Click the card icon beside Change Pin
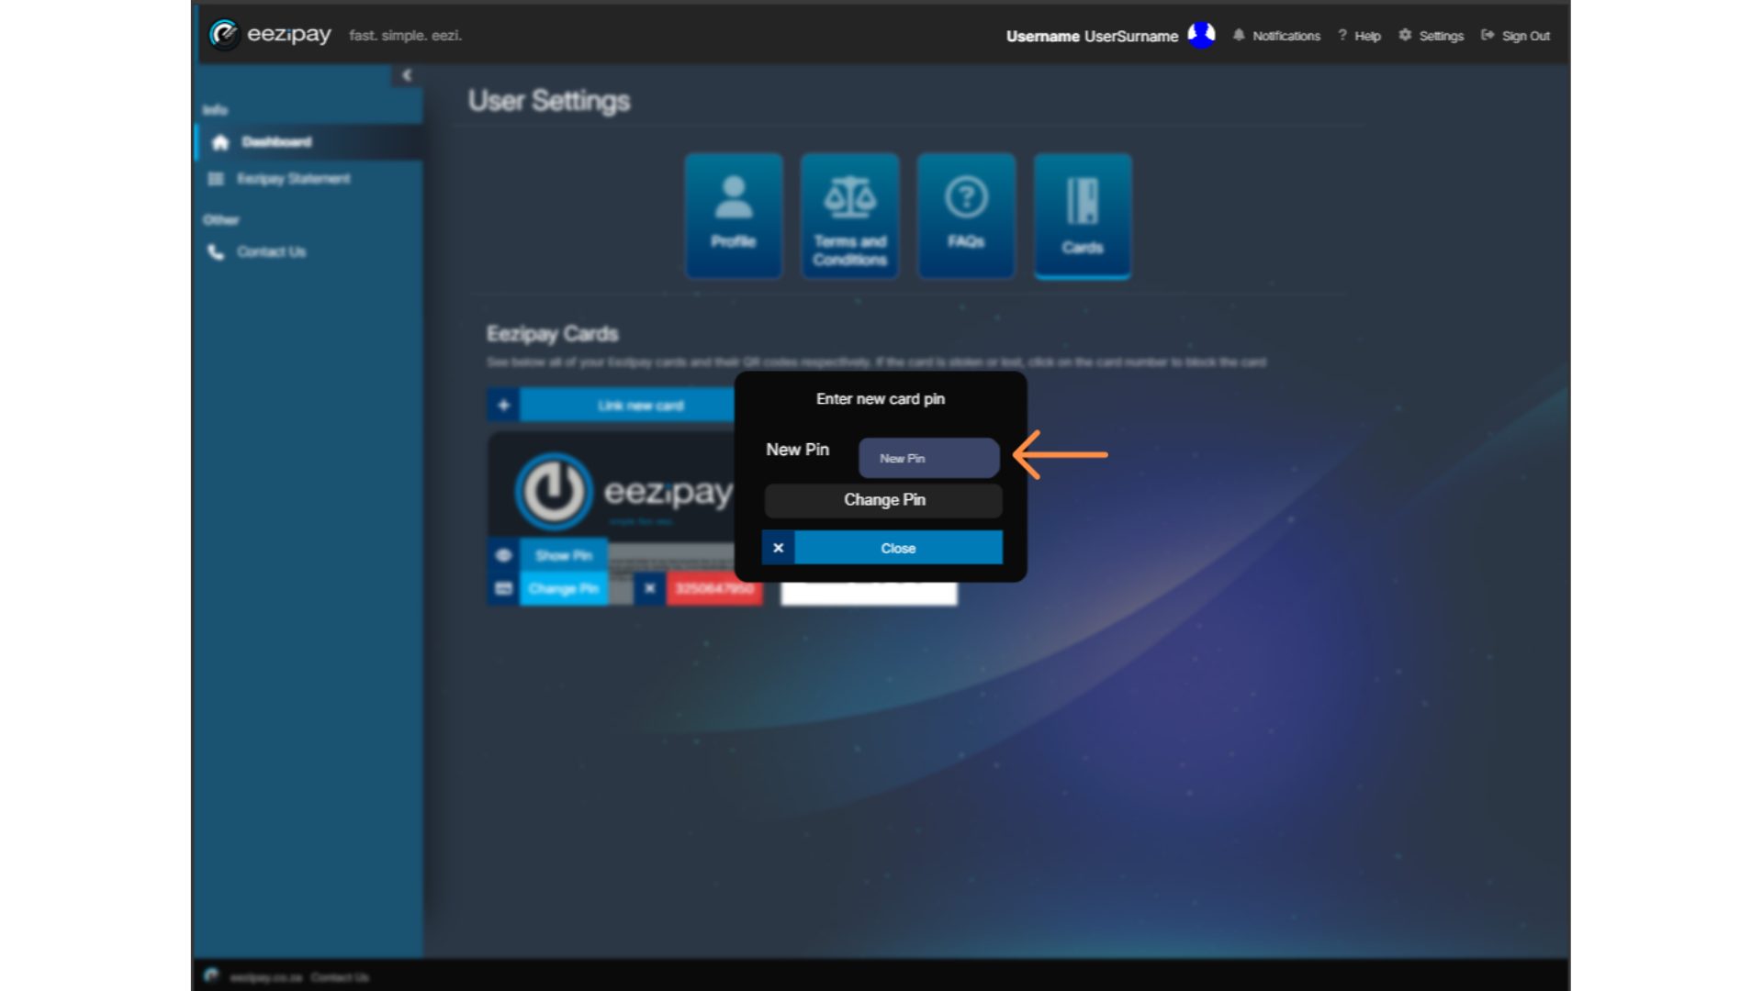 503,588
